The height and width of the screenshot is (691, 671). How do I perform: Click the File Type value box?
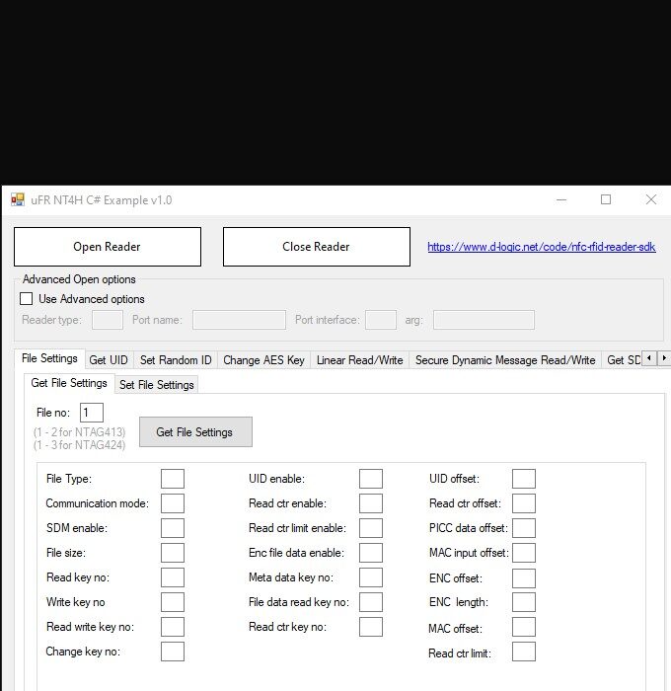(x=173, y=479)
